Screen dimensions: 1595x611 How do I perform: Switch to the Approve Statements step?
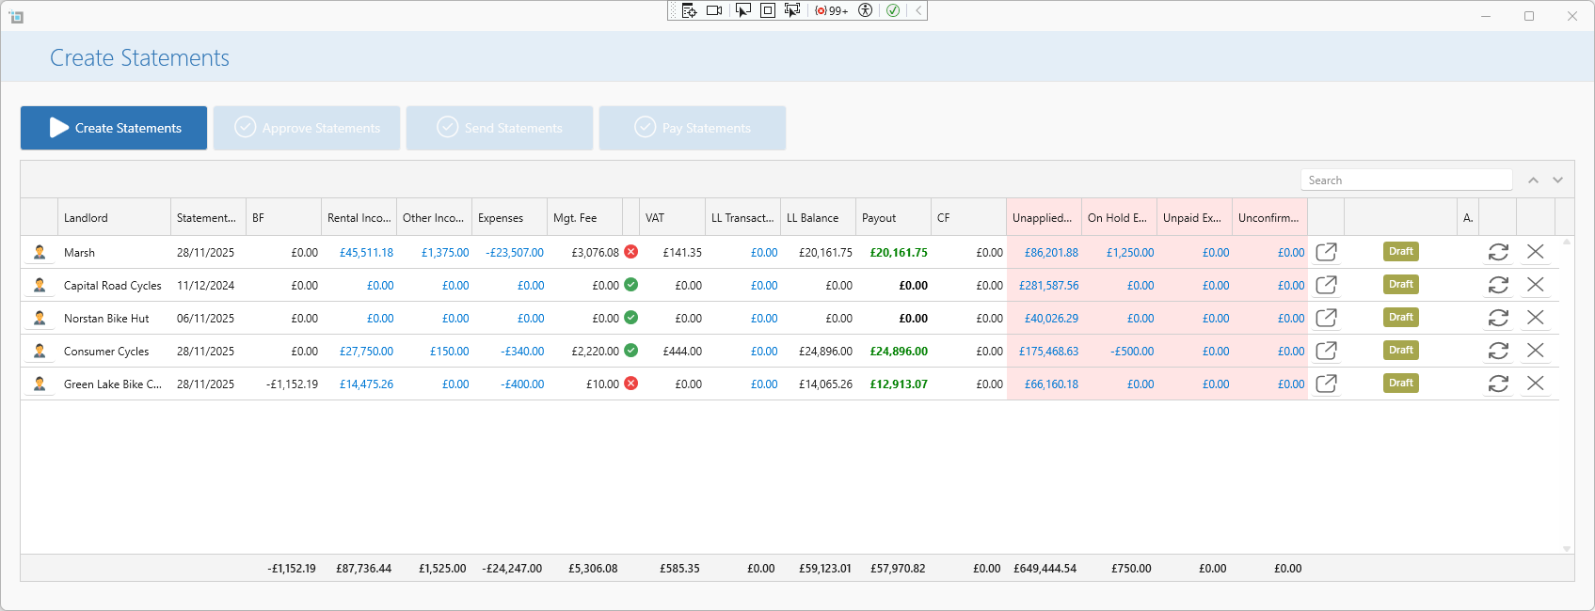pyautogui.click(x=307, y=128)
